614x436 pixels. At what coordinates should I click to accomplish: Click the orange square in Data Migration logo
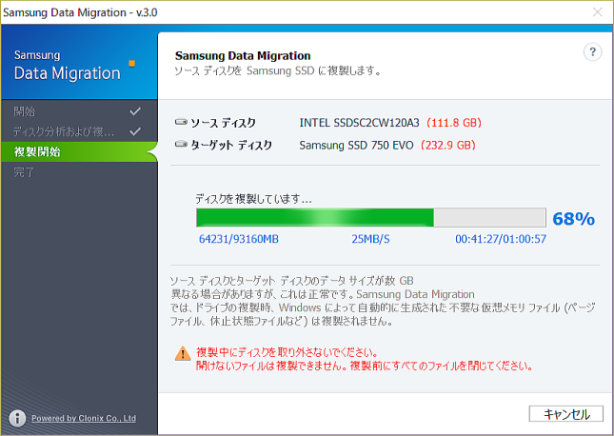click(132, 65)
